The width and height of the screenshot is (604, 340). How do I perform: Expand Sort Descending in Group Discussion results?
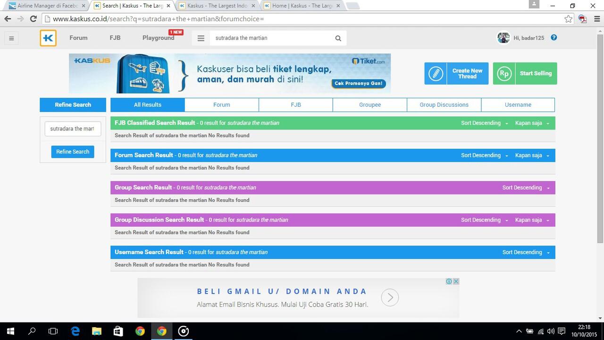(485, 220)
